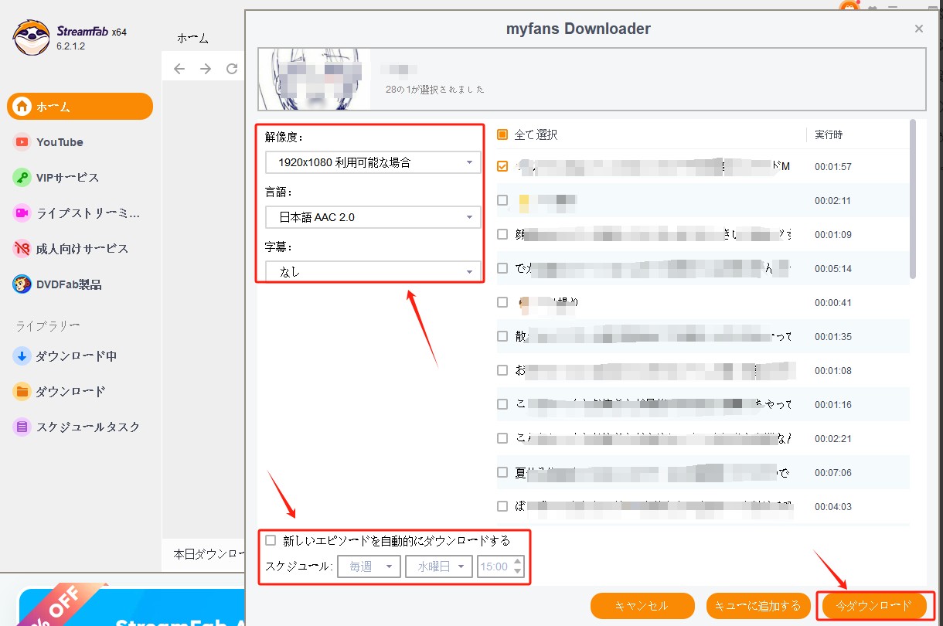Switch to the ホーム tab at top
Viewport: 943px width, 626px height.
192,38
